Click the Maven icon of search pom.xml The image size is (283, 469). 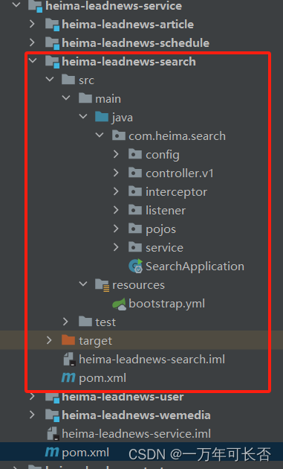[x=68, y=377]
